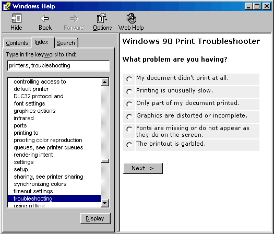Select highlighted 'troubleshooting' index entry
The height and width of the screenshot is (234, 274).
(54, 198)
